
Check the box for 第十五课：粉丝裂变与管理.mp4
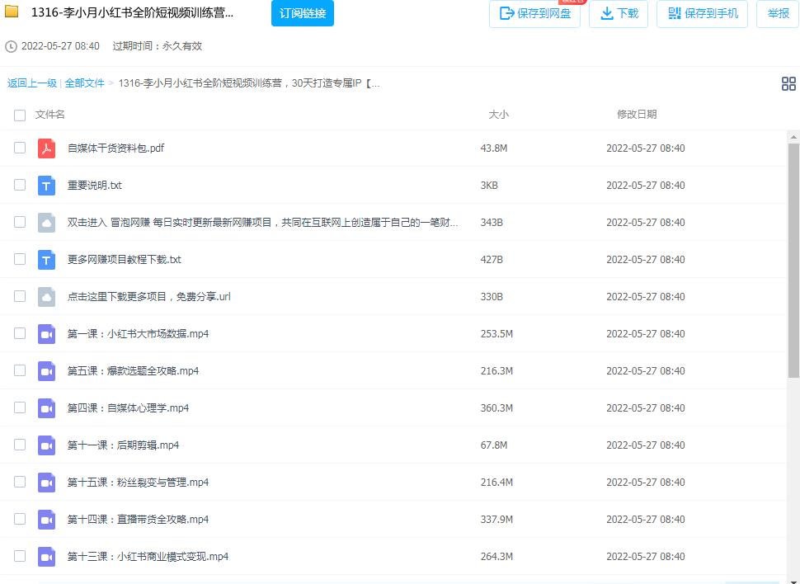20,482
